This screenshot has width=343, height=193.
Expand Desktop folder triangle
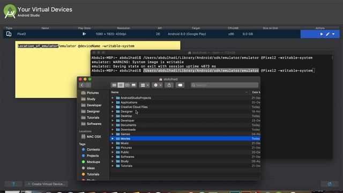pos(113,116)
